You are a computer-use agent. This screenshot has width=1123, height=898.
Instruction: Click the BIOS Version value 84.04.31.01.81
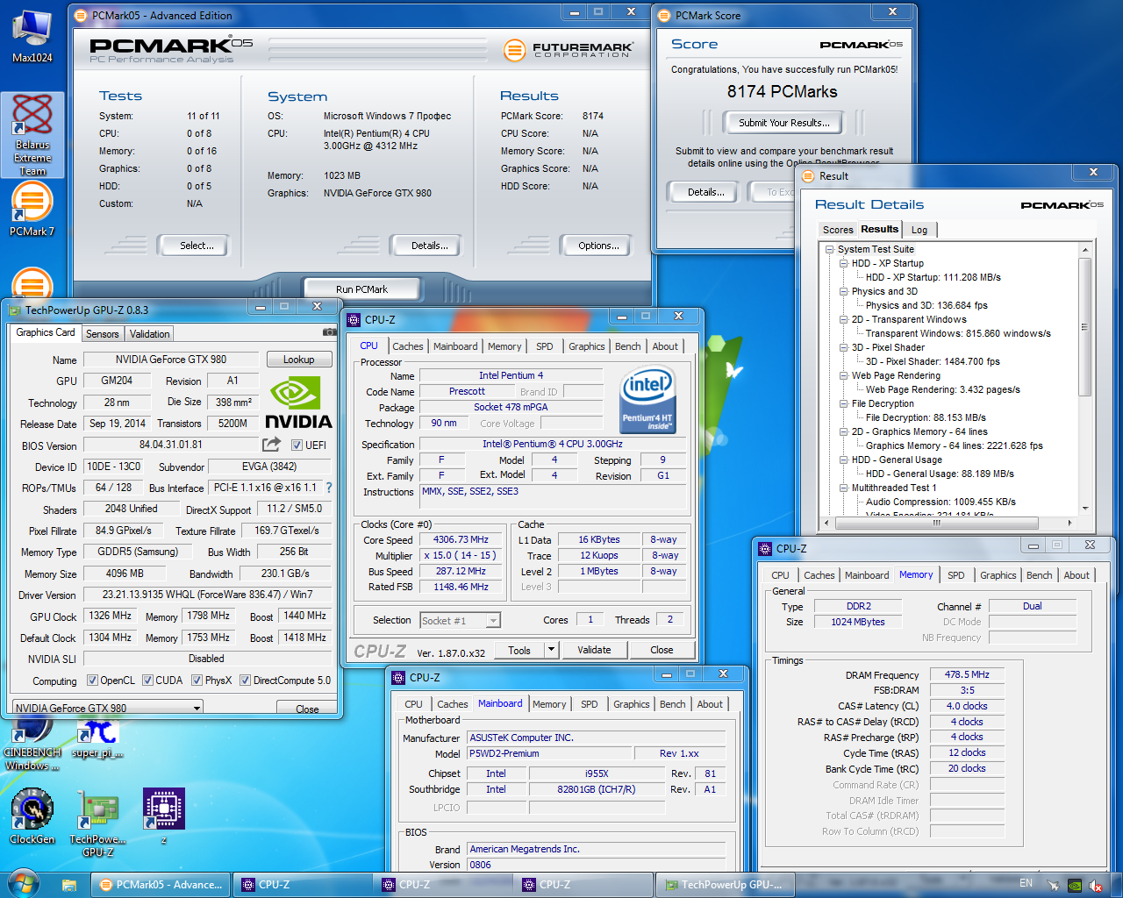coord(171,445)
